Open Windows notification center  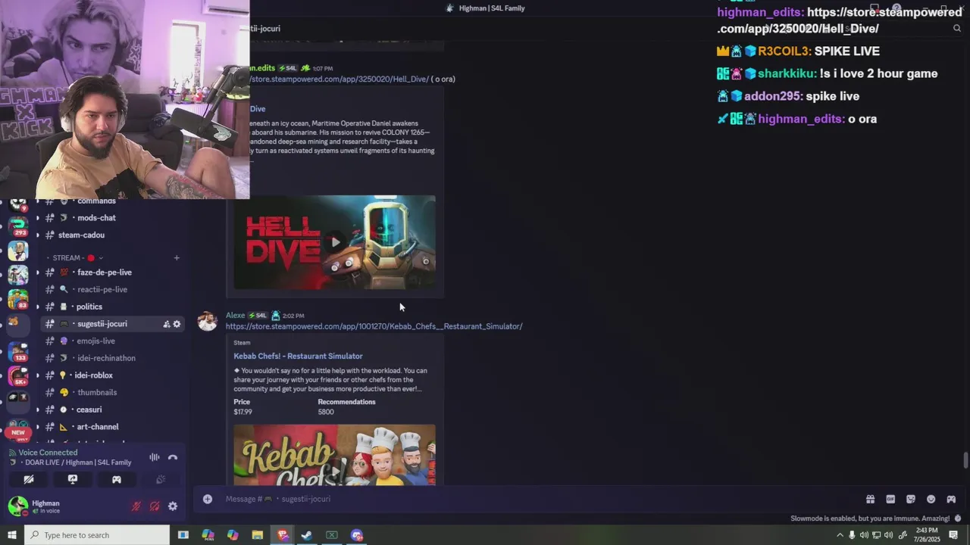click(953, 535)
